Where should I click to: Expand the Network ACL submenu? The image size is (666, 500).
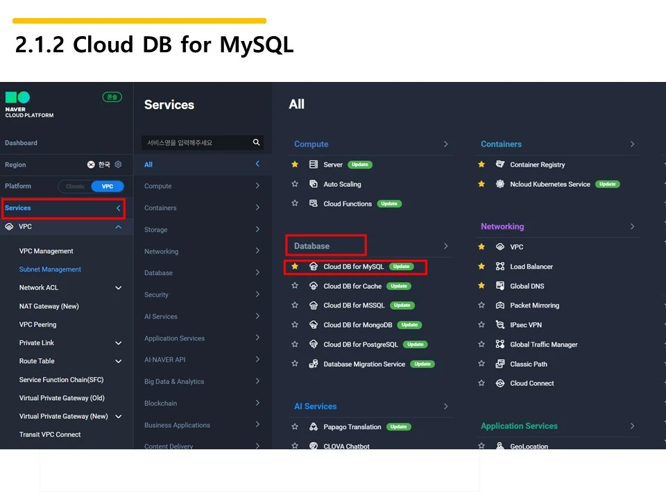119,287
